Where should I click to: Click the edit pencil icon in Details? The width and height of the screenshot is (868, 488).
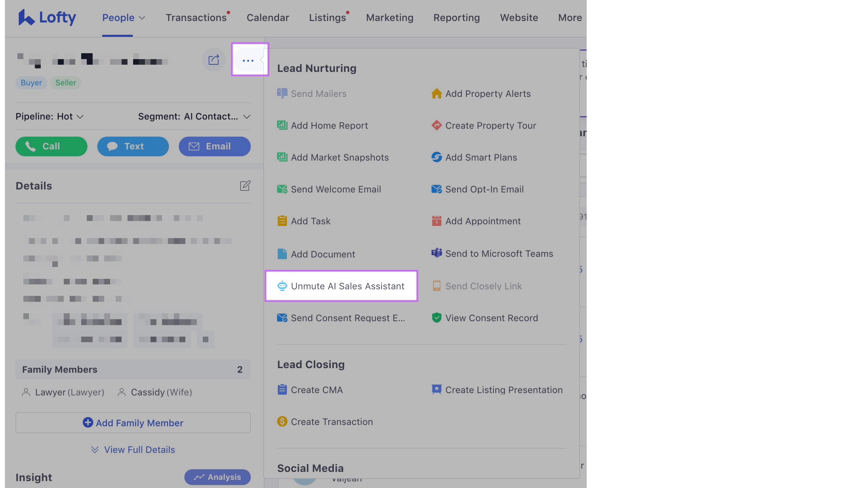click(245, 186)
